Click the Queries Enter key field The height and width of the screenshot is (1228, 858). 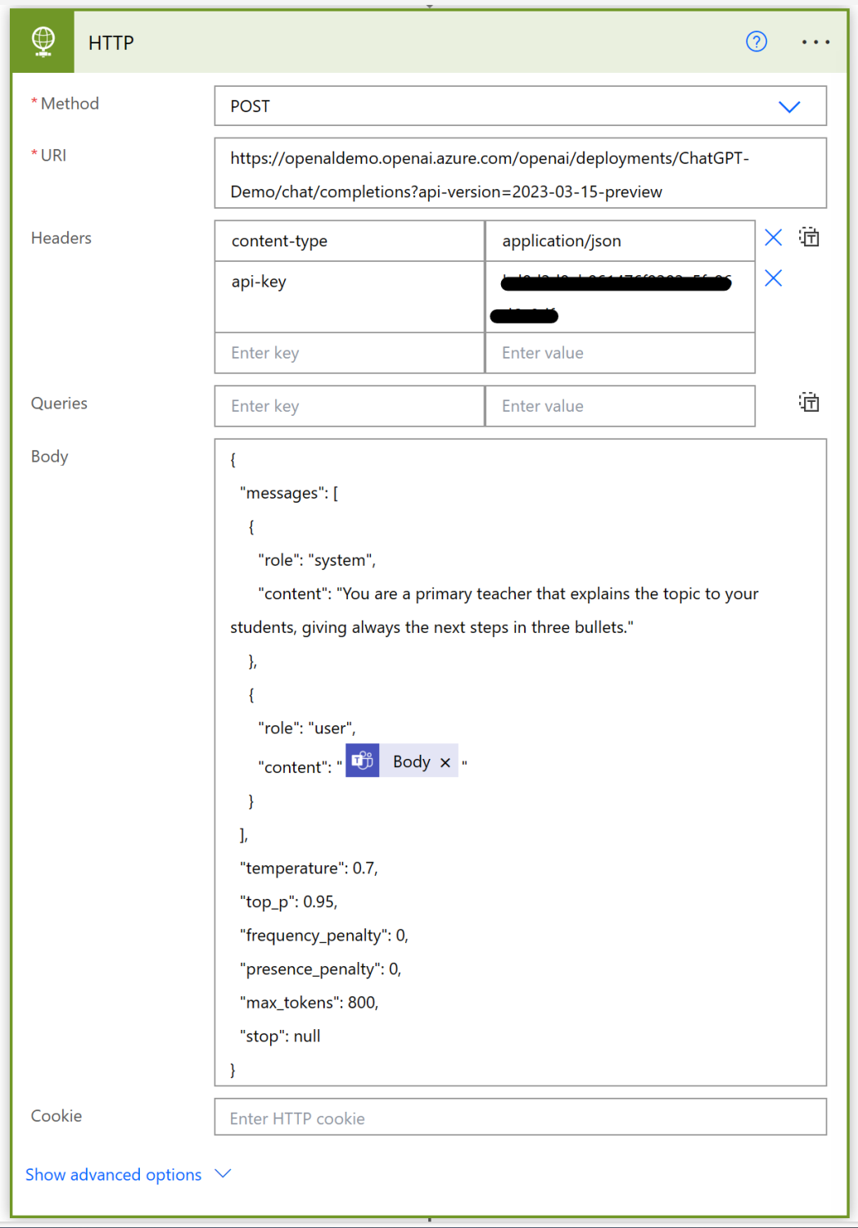[x=350, y=406]
